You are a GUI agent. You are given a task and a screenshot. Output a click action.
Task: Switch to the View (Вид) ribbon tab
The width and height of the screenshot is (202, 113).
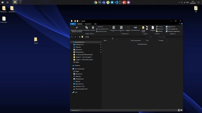95,24
